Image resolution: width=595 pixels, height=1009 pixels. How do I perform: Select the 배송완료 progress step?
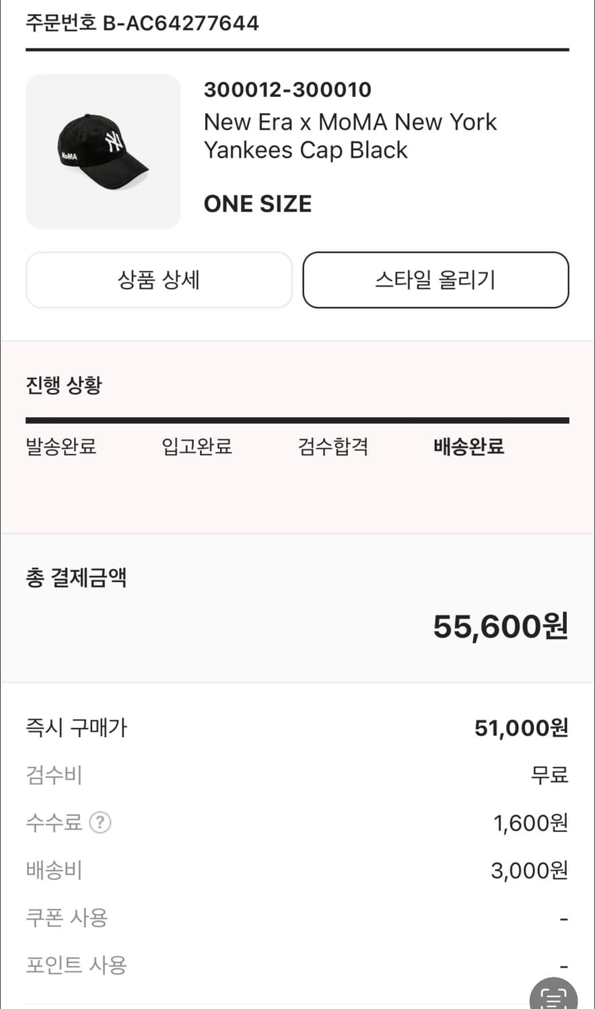tap(469, 447)
